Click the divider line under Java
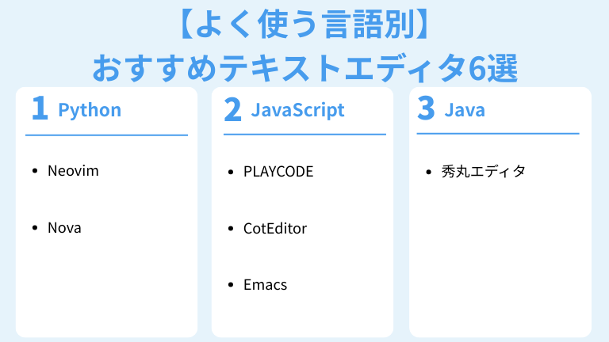Screen dimensions: 609x342 point(498,134)
